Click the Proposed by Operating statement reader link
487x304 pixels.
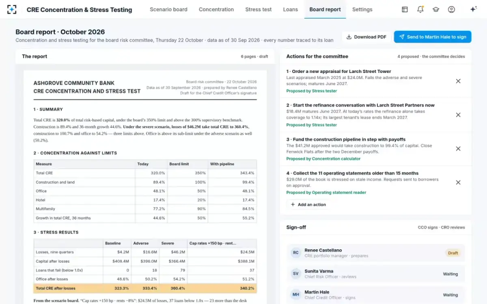(326, 193)
